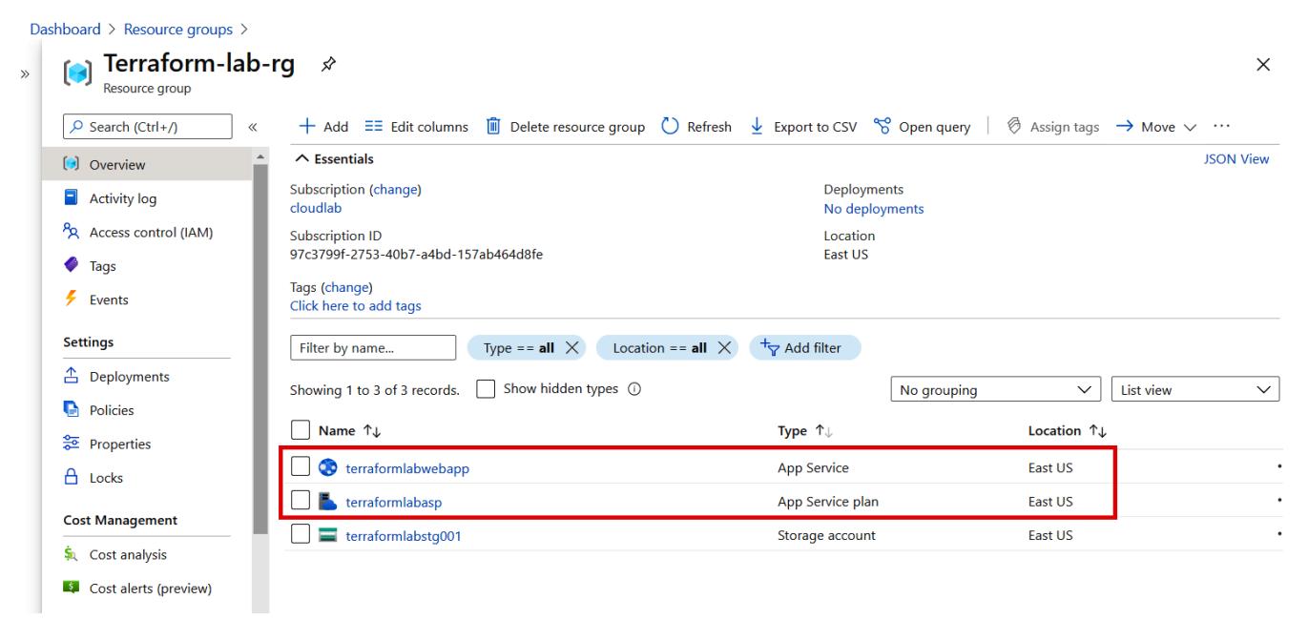Open the JSON View link
The height and width of the screenshot is (620, 1308).
point(1237,159)
